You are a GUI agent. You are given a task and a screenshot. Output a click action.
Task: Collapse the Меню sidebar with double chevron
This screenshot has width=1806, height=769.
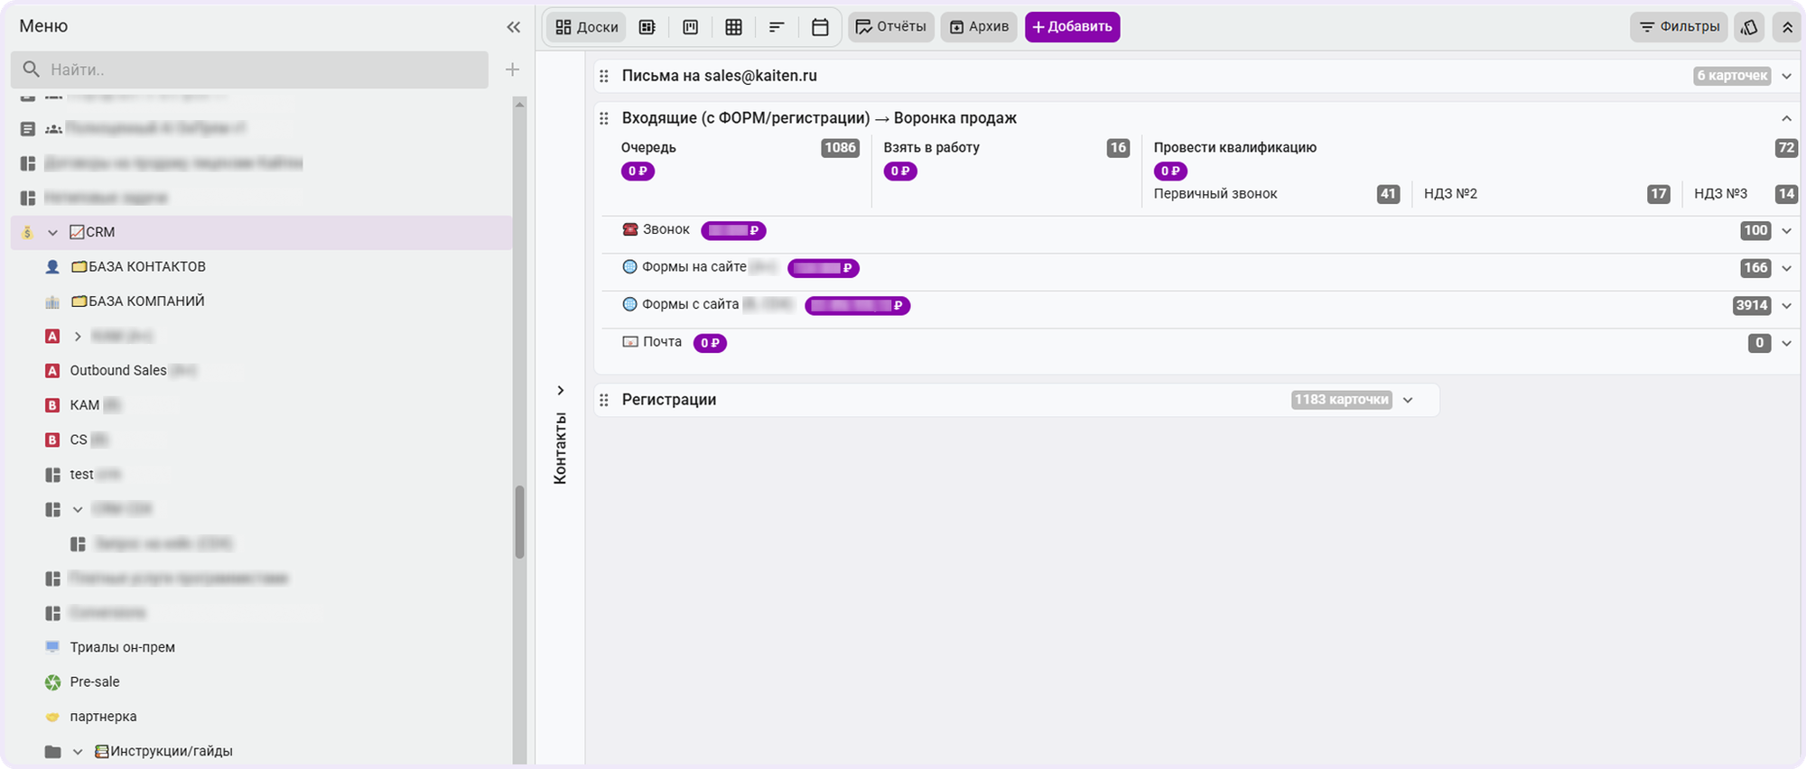click(x=513, y=27)
